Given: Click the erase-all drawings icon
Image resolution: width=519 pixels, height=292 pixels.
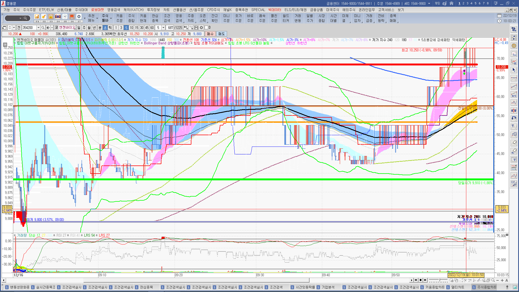Looking at the screenshot, I should point(514,151).
